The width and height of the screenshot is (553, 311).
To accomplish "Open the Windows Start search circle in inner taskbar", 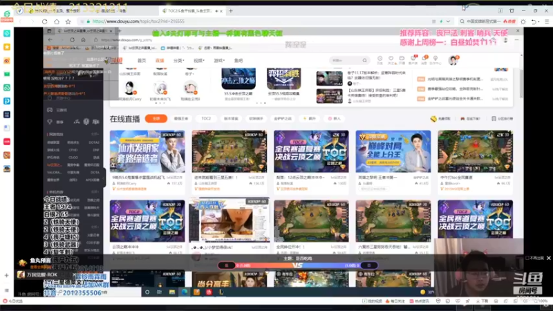I will click(147, 292).
